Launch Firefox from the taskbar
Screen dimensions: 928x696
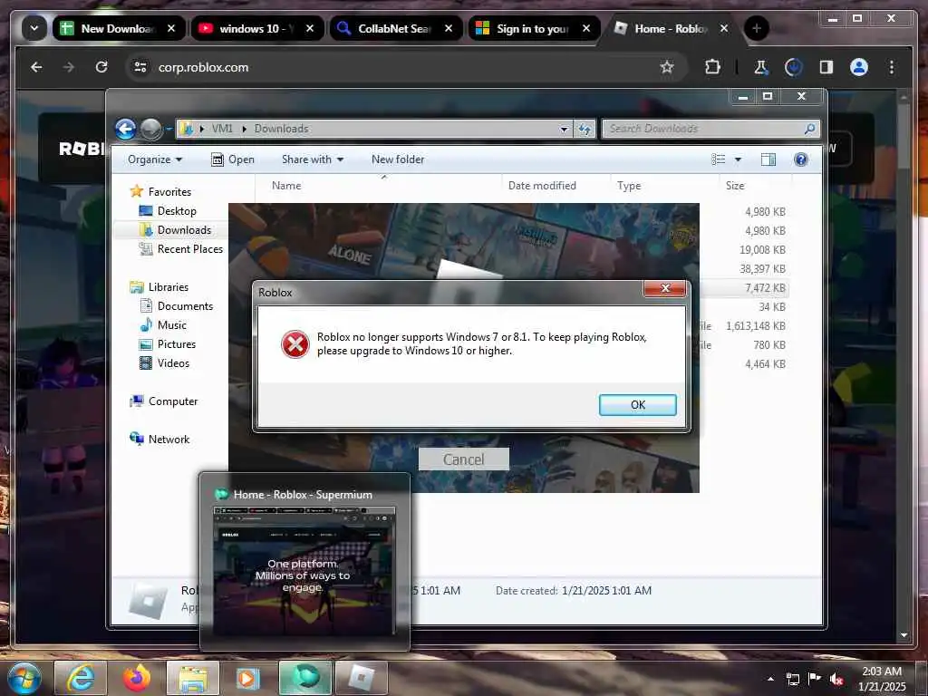137,678
